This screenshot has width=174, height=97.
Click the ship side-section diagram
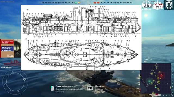click(81, 22)
